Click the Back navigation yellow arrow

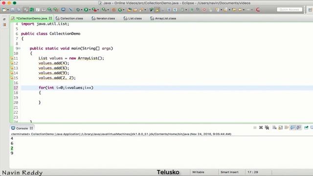click(240, 10)
